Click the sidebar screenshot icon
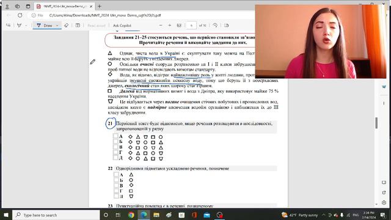Screen dimensions: 391x220 (384, 183)
